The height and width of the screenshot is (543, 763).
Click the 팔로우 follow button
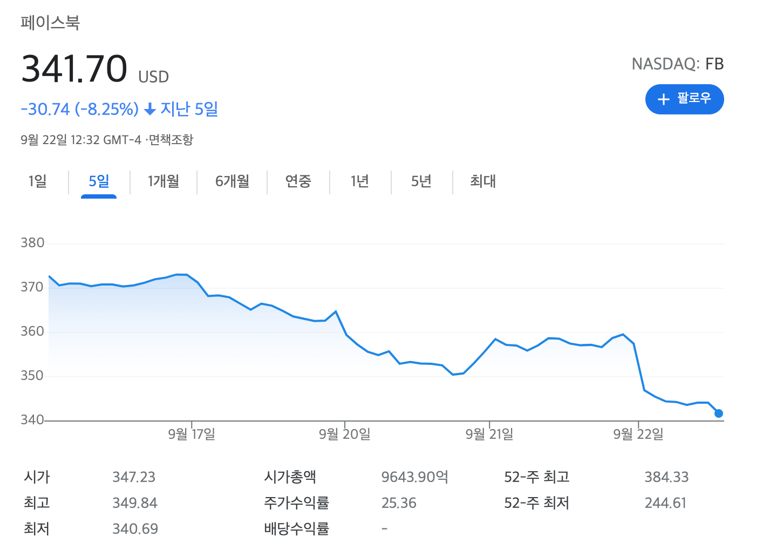[684, 99]
